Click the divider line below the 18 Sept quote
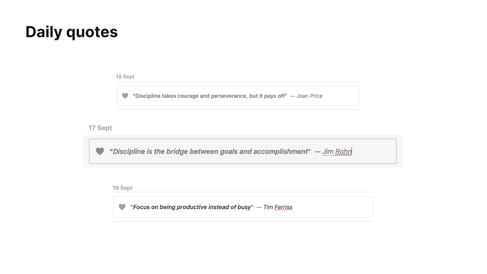This screenshot has width=487, height=274. (x=237, y=110)
